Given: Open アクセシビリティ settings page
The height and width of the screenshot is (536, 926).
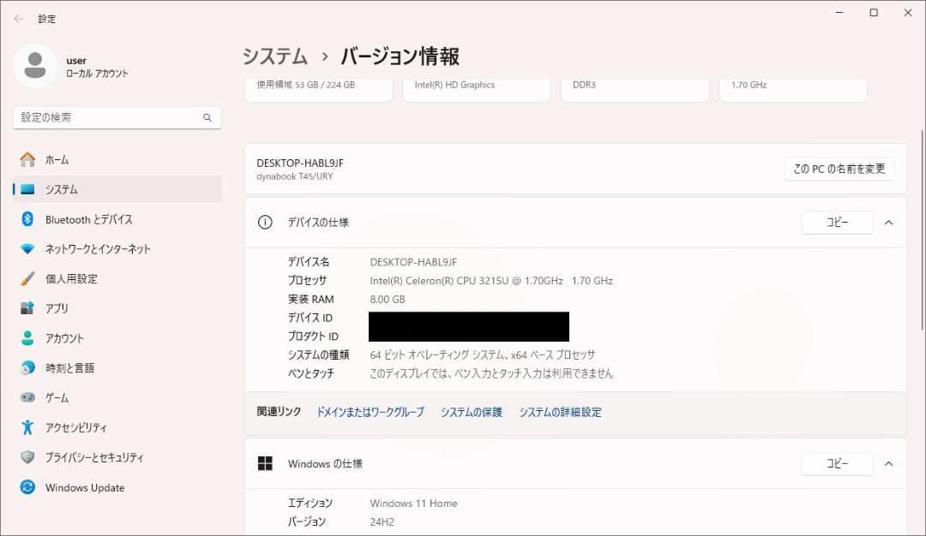Looking at the screenshot, I should point(117,427).
